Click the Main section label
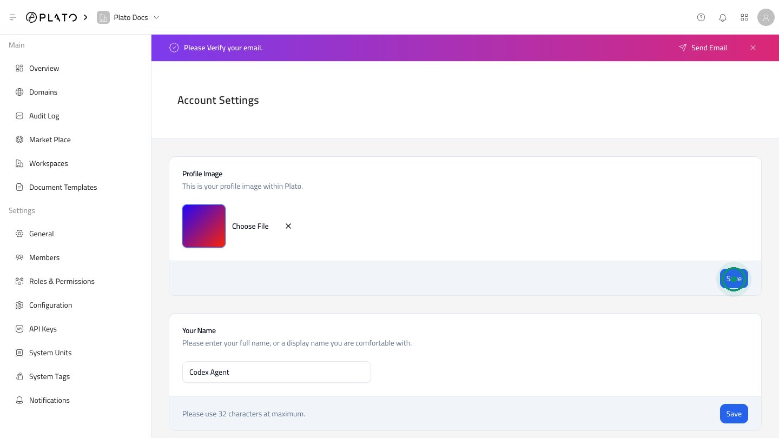Screen dimensions: 779x438 pyautogui.click(x=17, y=45)
